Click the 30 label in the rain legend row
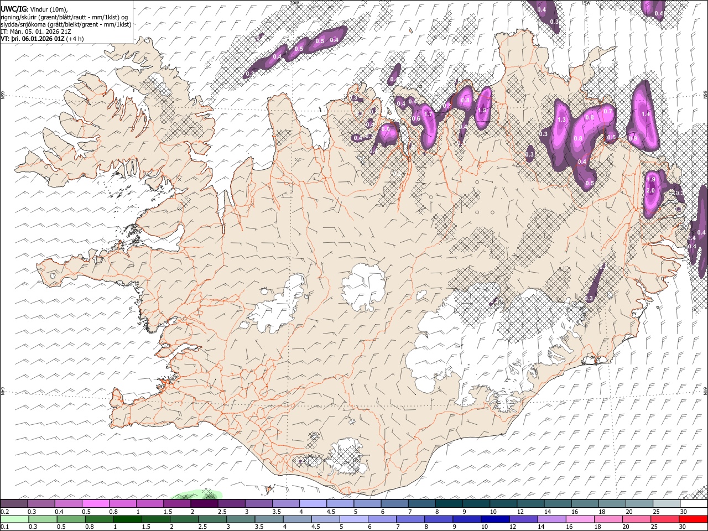 [683, 527]
